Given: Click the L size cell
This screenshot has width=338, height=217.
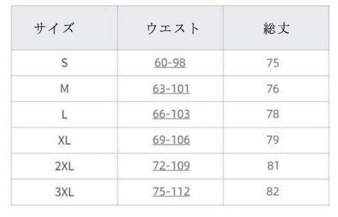Looking at the screenshot, I should point(64,115).
